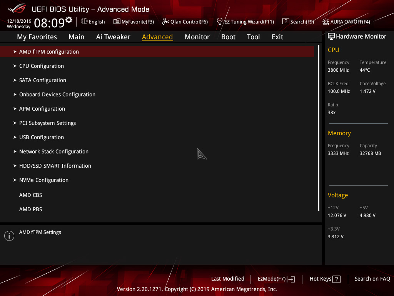Switch language from English
This screenshot has width=394, height=296.
click(93, 22)
